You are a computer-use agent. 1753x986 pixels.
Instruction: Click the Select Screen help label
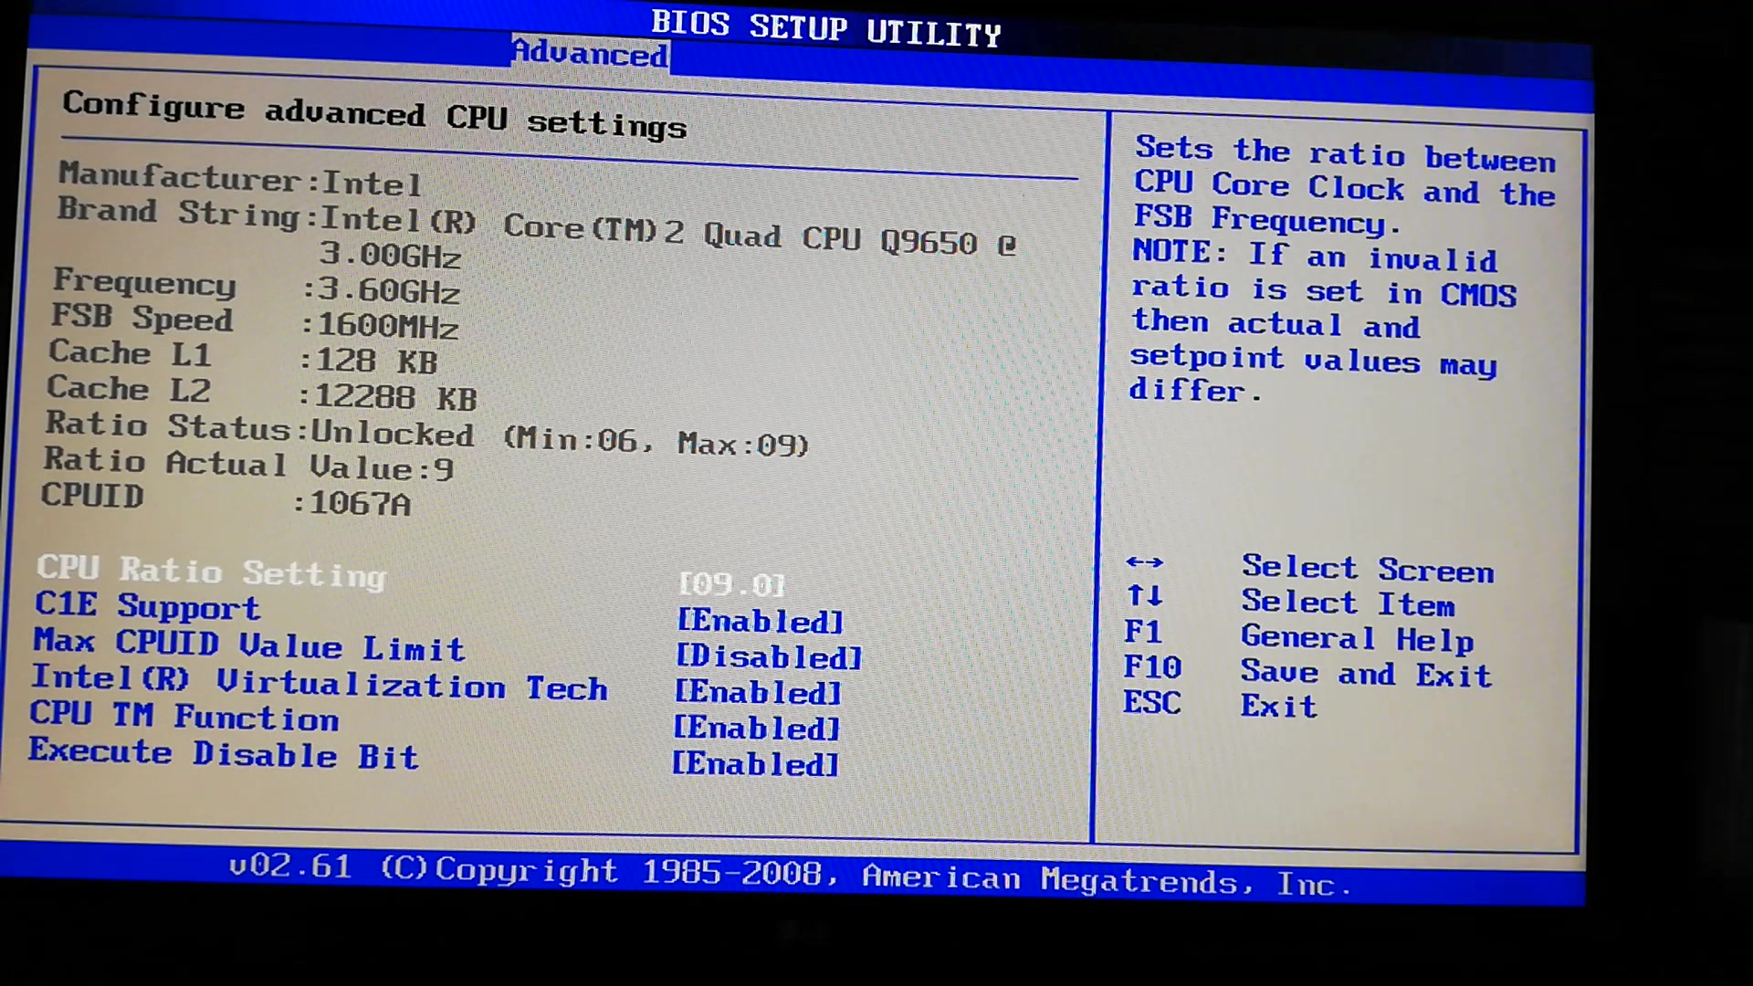pos(1368,569)
